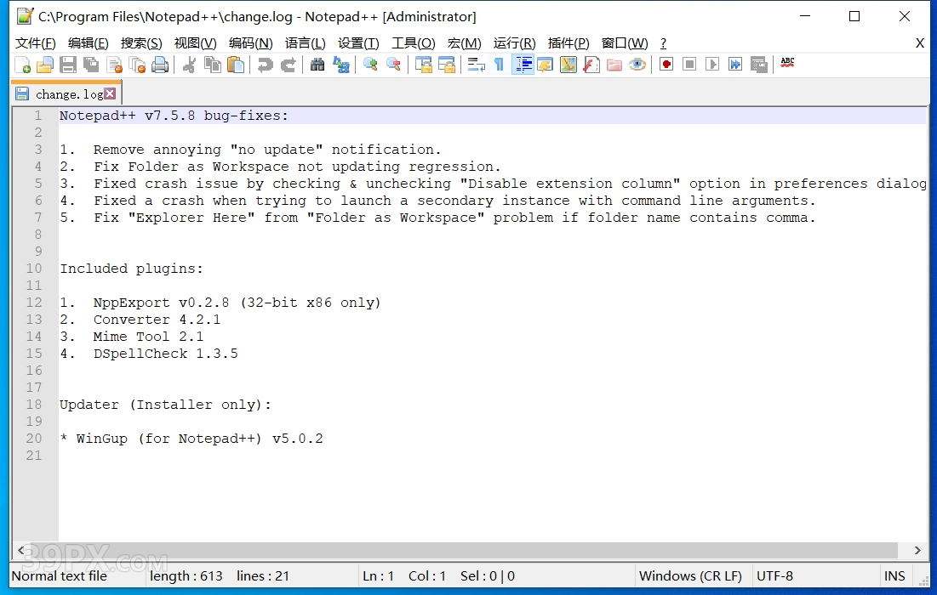The image size is (937, 595).
Task: Click the Zoom In magnifier icon
Action: [x=370, y=65]
